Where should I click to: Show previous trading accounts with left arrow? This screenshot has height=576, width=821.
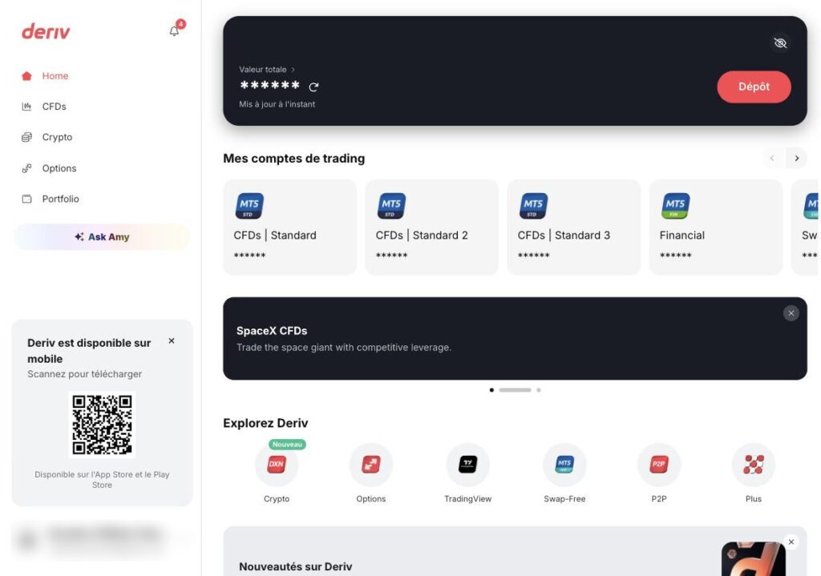[x=772, y=158]
